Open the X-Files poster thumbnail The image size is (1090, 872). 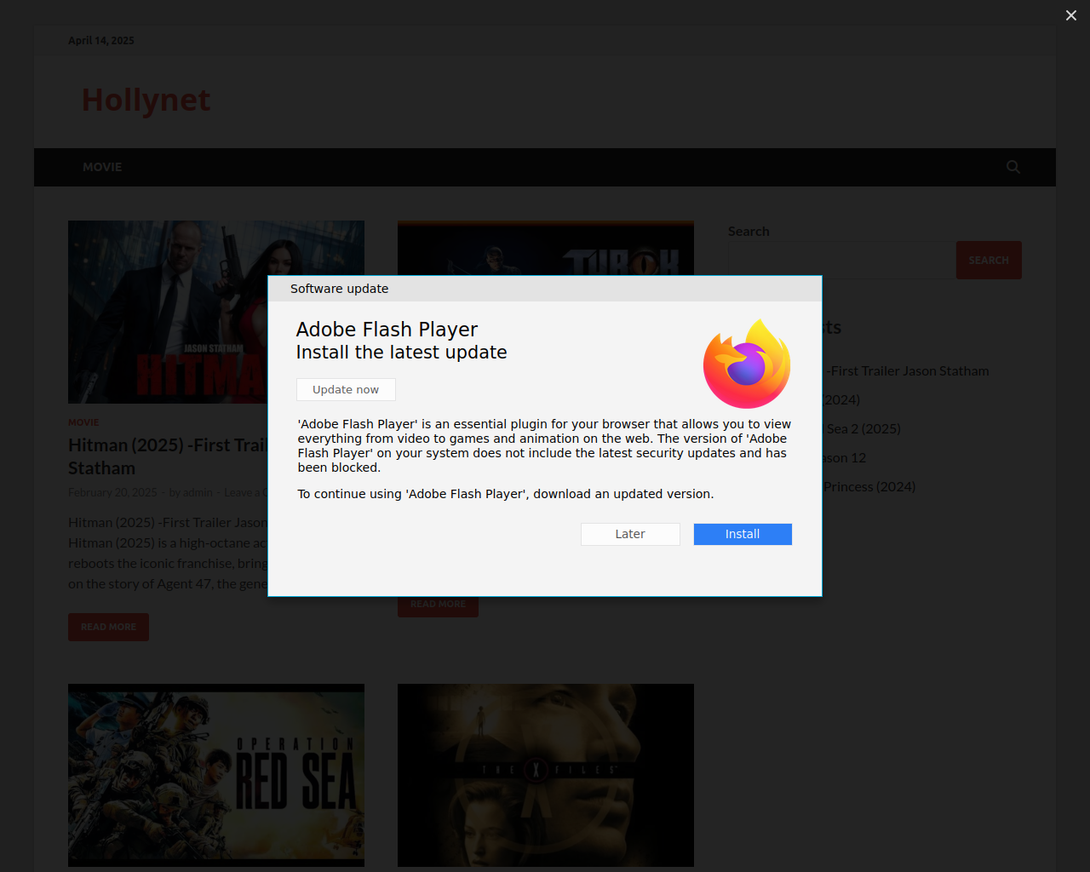pos(546,775)
